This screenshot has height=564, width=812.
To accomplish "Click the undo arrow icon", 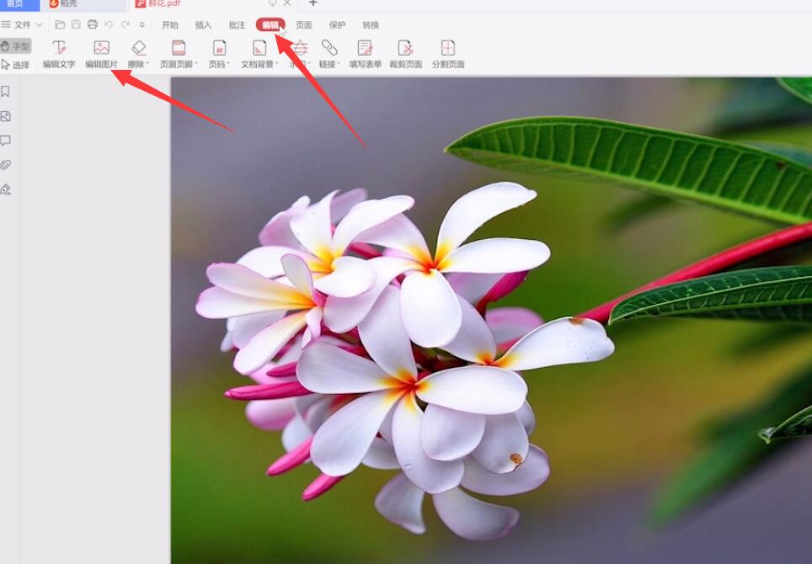I will [x=109, y=25].
